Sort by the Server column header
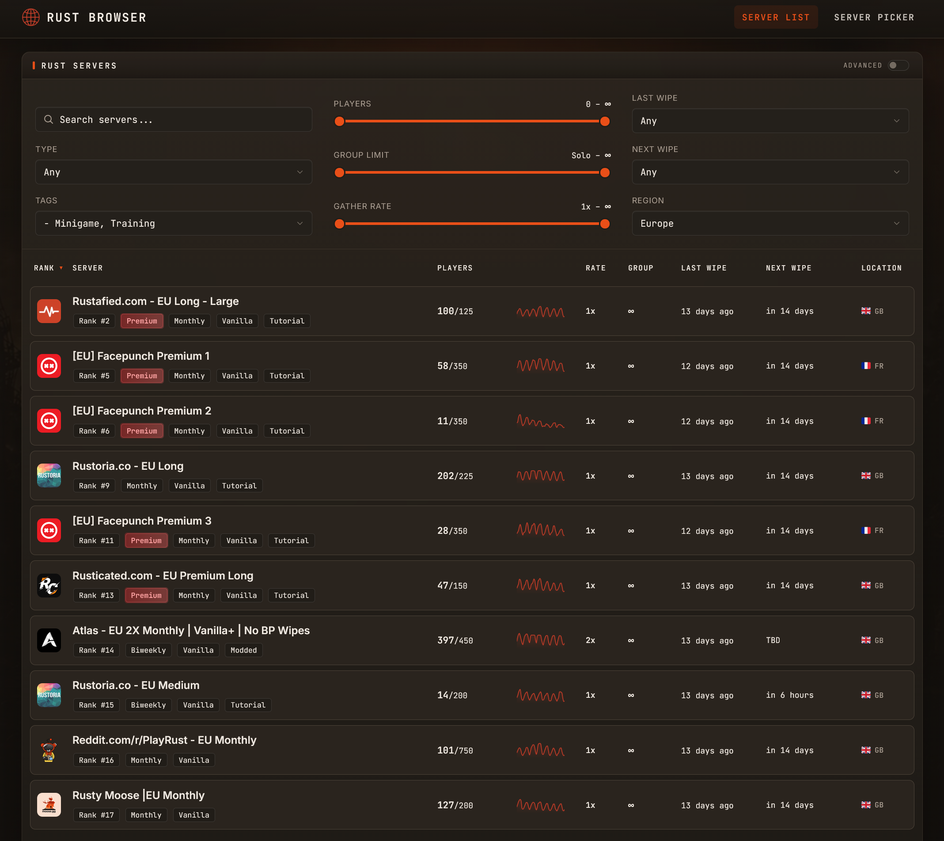Viewport: 944px width, 841px height. click(88, 268)
